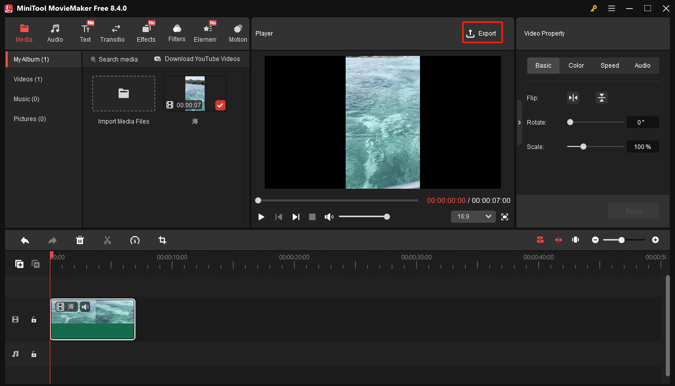The width and height of the screenshot is (675, 386).
Task: Click the Export button
Action: click(x=482, y=33)
